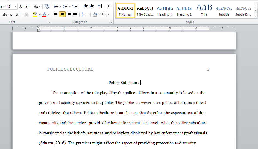The width and height of the screenshot is (258, 149).
Task: Click the font size field showing 12
Action: click(10, 7)
